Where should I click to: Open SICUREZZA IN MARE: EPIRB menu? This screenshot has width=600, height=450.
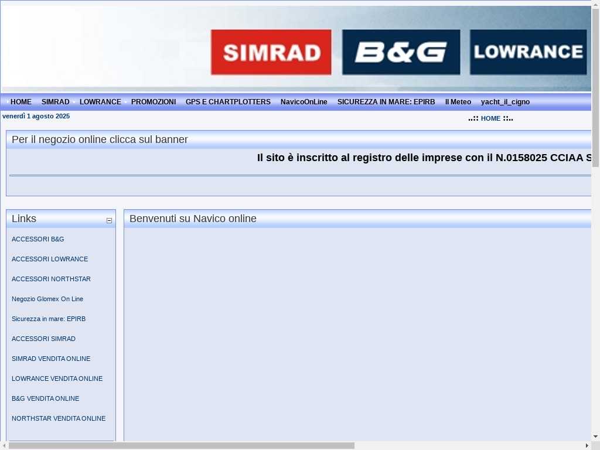pos(386,102)
